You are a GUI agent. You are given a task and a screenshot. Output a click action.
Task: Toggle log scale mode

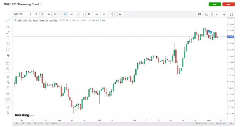click(x=217, y=123)
